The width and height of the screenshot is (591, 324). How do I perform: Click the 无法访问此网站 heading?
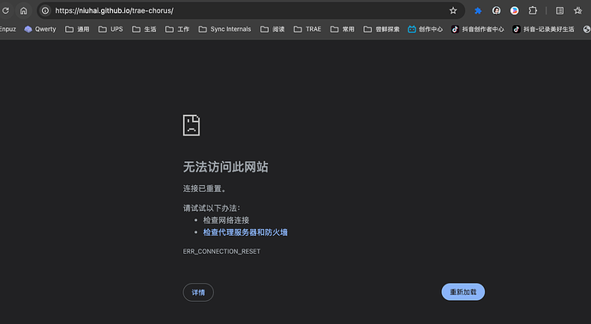coord(225,167)
